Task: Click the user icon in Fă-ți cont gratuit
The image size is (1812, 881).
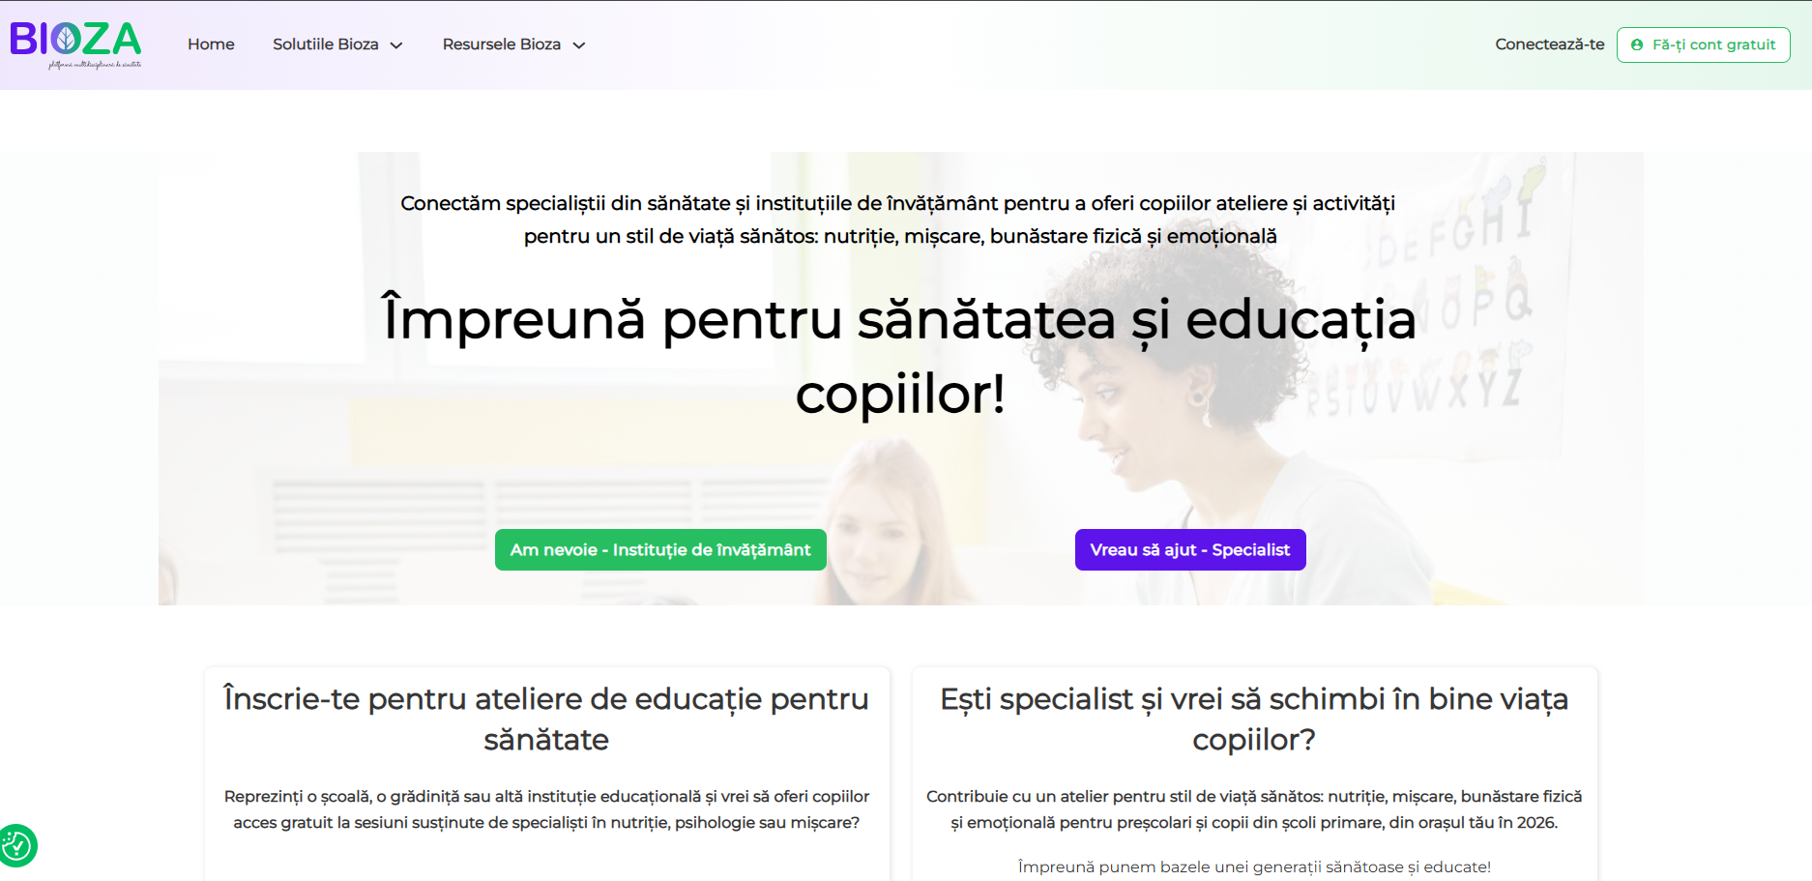Action: [1637, 45]
